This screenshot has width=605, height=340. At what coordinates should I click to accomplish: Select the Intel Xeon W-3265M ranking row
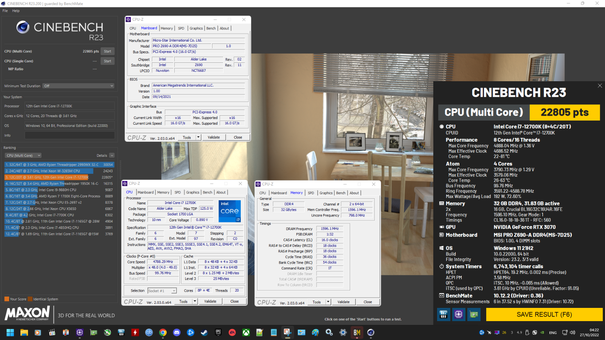(x=59, y=171)
